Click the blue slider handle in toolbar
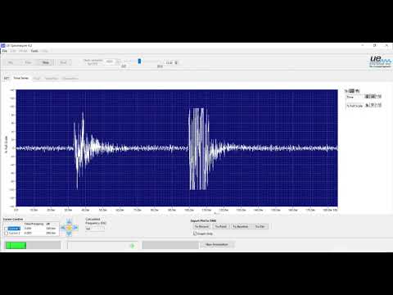The width and height of the screenshot is (393, 295). click(x=139, y=61)
